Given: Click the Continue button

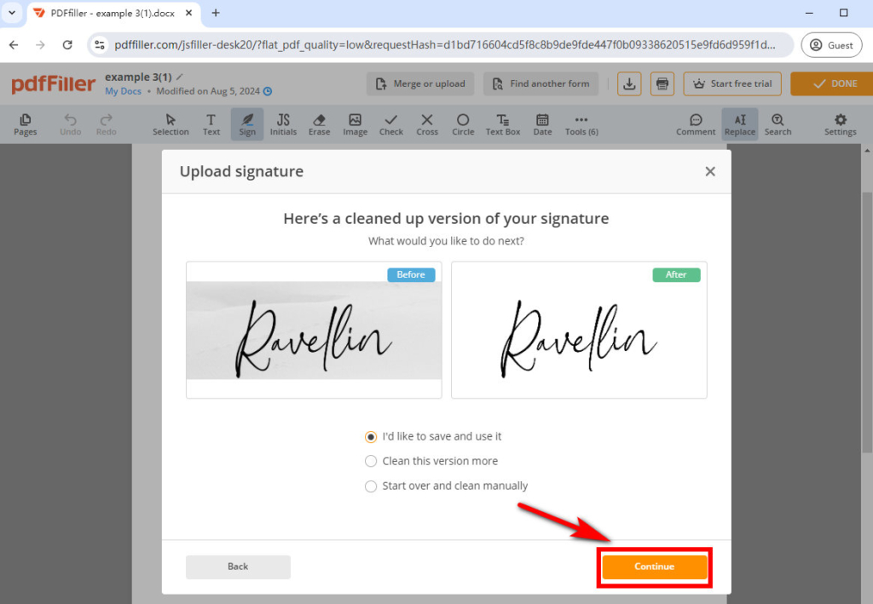Looking at the screenshot, I should coord(654,566).
